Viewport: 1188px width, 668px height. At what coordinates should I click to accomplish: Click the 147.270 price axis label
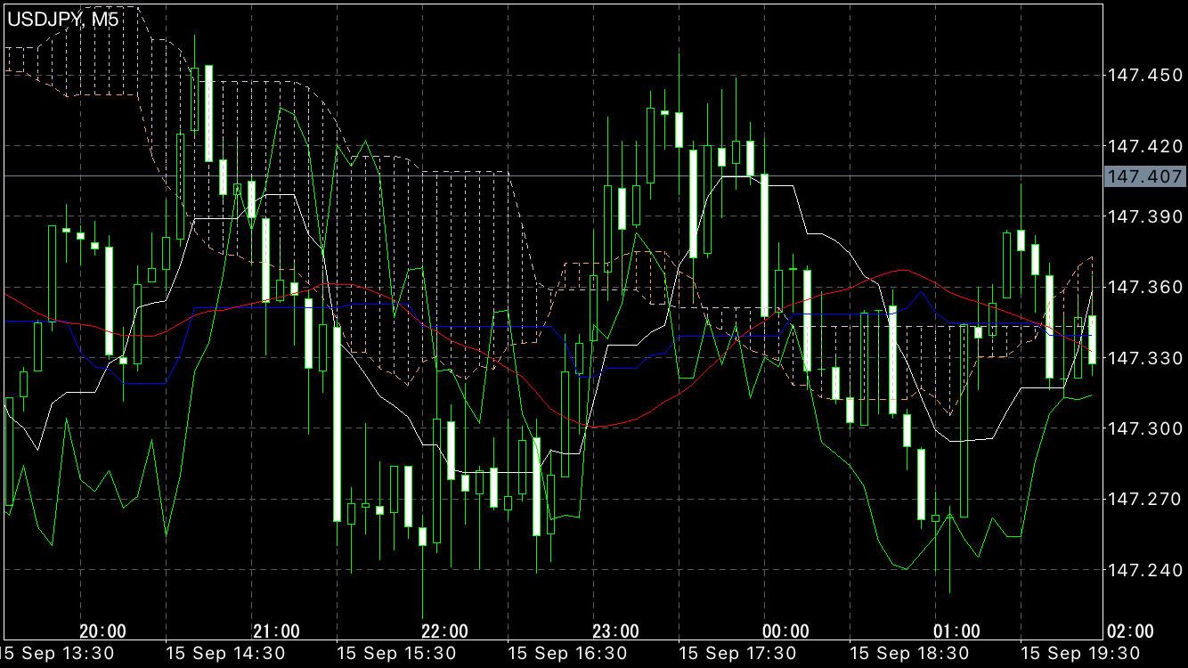1143,499
